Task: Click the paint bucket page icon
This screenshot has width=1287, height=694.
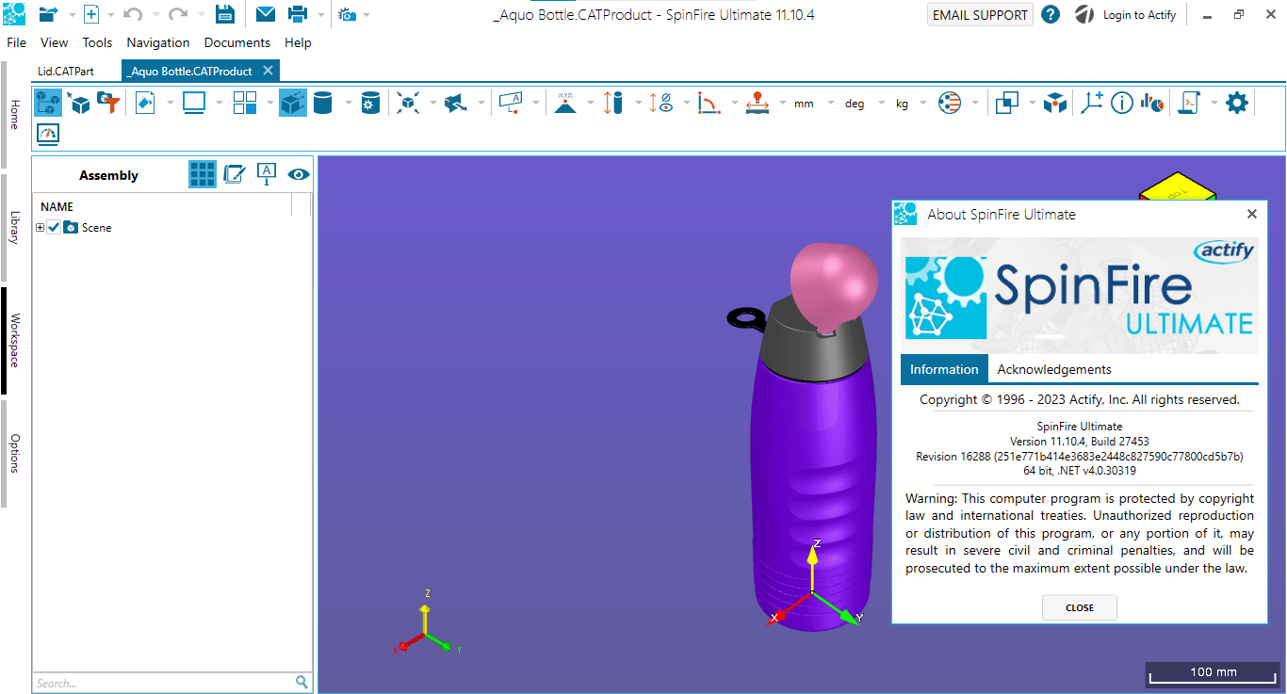Action: (x=145, y=103)
